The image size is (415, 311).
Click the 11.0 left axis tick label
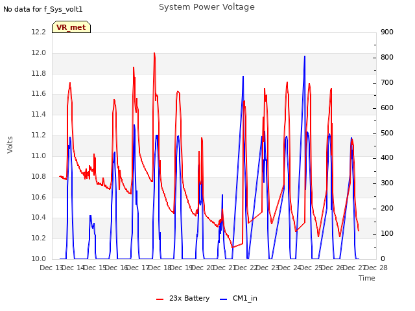[39, 155]
